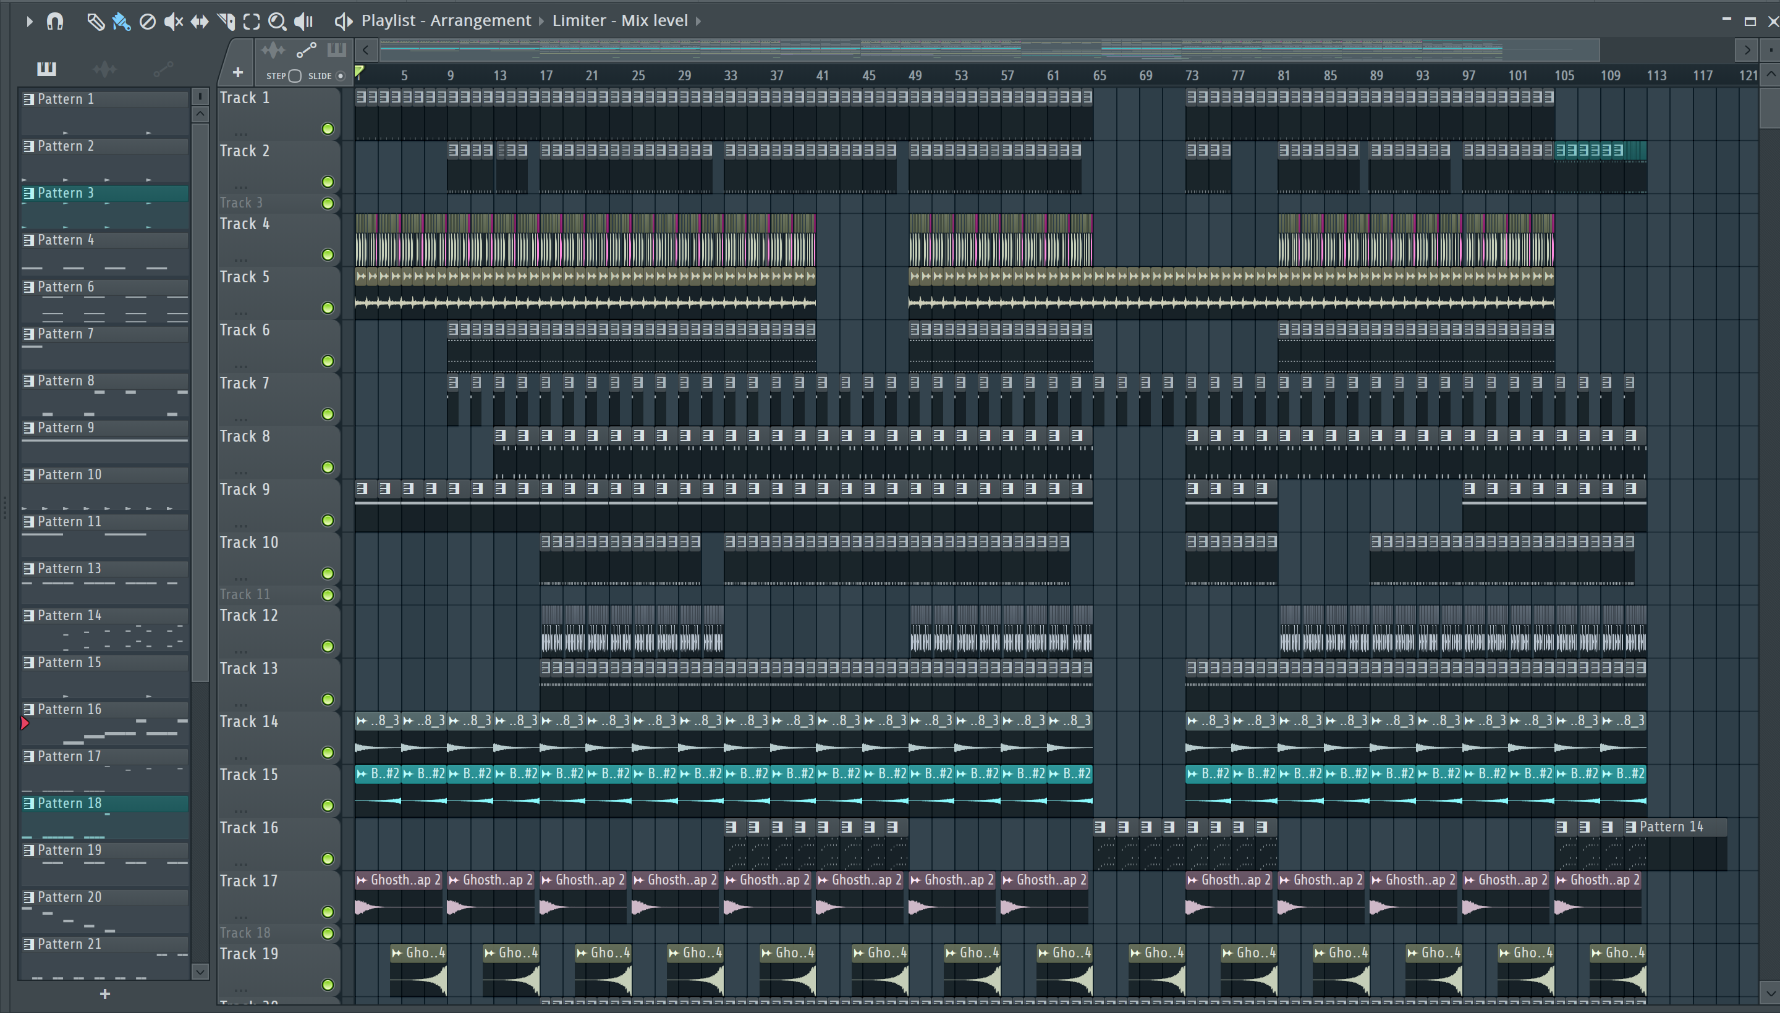This screenshot has width=1780, height=1013.
Task: Select the Track 12 header label
Action: pos(248,616)
